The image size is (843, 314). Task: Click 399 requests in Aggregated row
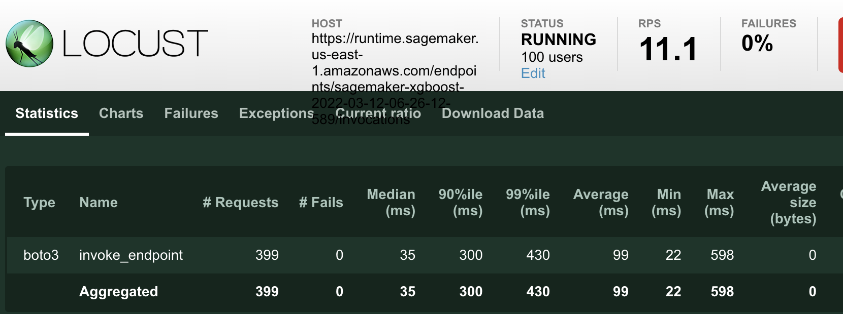267,292
